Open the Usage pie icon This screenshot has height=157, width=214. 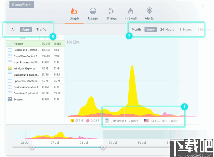tap(93, 11)
